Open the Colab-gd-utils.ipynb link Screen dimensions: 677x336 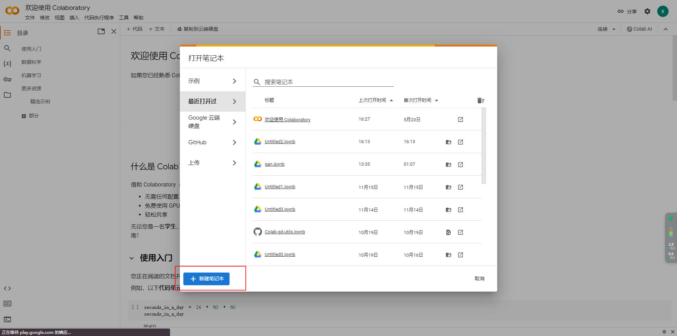click(x=285, y=232)
